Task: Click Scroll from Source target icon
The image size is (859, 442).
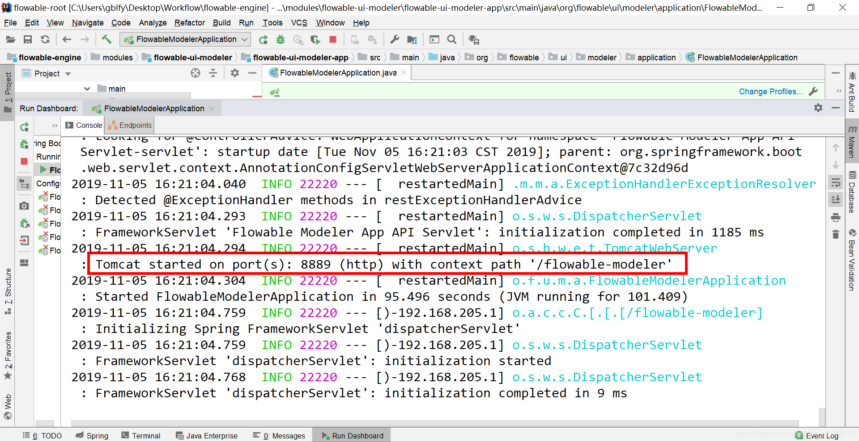Action: pos(196,73)
